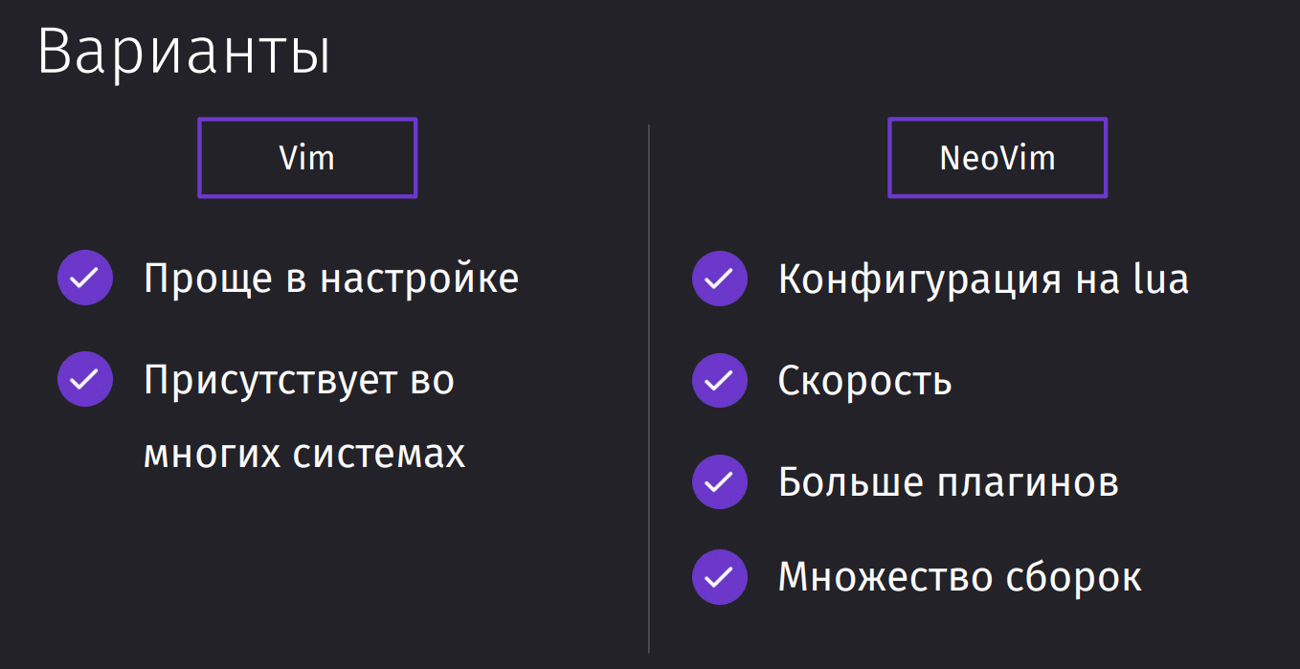Click the Варианты slide title
Viewport: 1300px width, 669px height.
pos(184,53)
